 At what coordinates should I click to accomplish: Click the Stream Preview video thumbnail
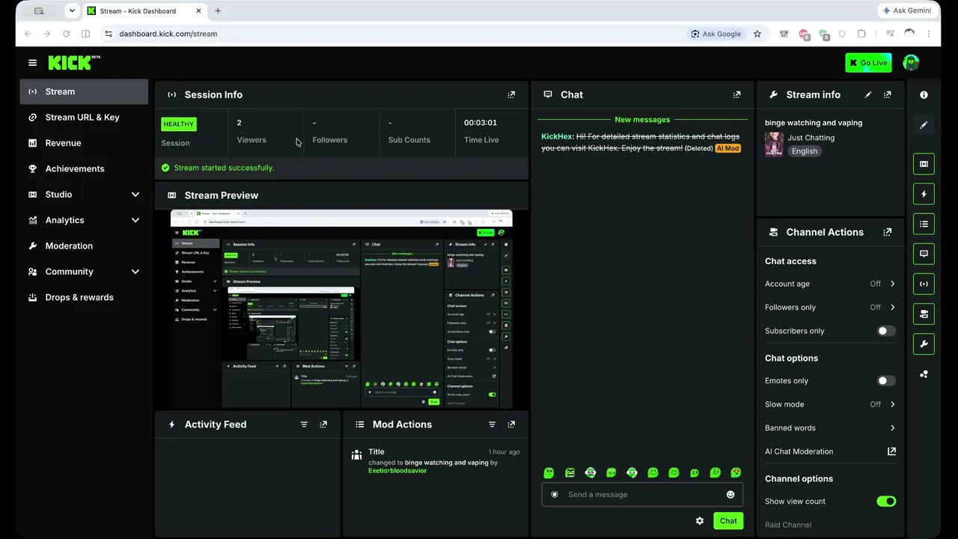click(341, 309)
